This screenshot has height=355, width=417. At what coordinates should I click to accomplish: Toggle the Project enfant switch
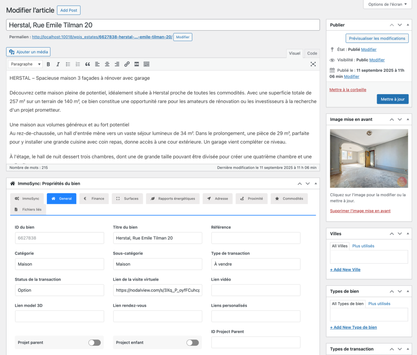pyautogui.click(x=193, y=342)
